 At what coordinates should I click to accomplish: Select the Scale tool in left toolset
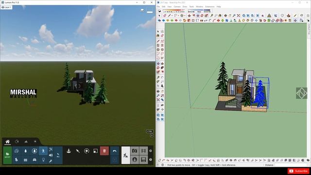(158, 72)
